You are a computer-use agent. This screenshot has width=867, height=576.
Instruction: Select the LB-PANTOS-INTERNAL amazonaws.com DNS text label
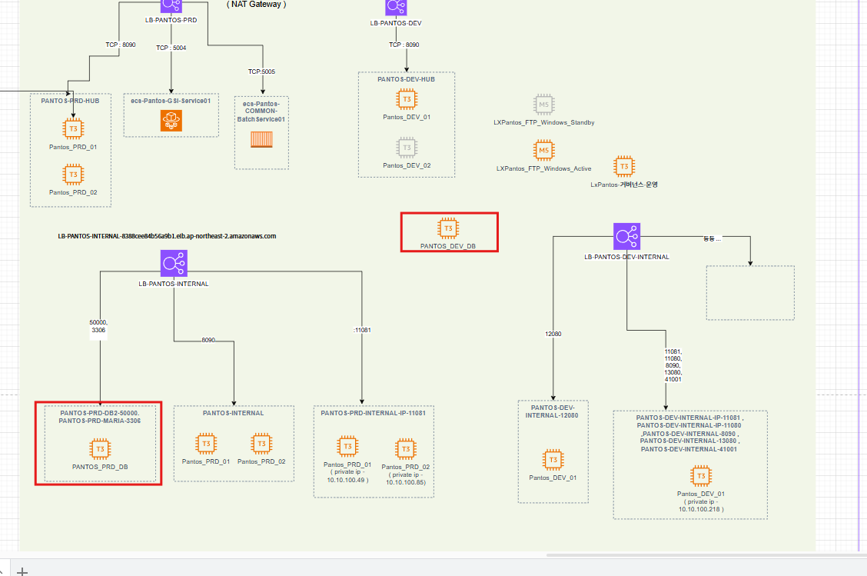(x=167, y=236)
